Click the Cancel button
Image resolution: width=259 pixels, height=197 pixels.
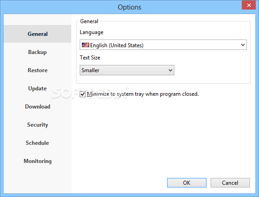(x=230, y=183)
